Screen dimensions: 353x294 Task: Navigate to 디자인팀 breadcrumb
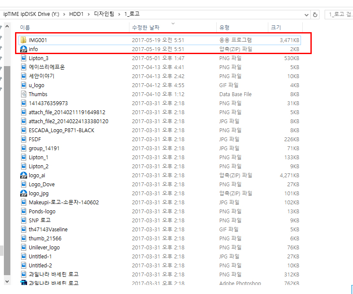[x=104, y=14]
